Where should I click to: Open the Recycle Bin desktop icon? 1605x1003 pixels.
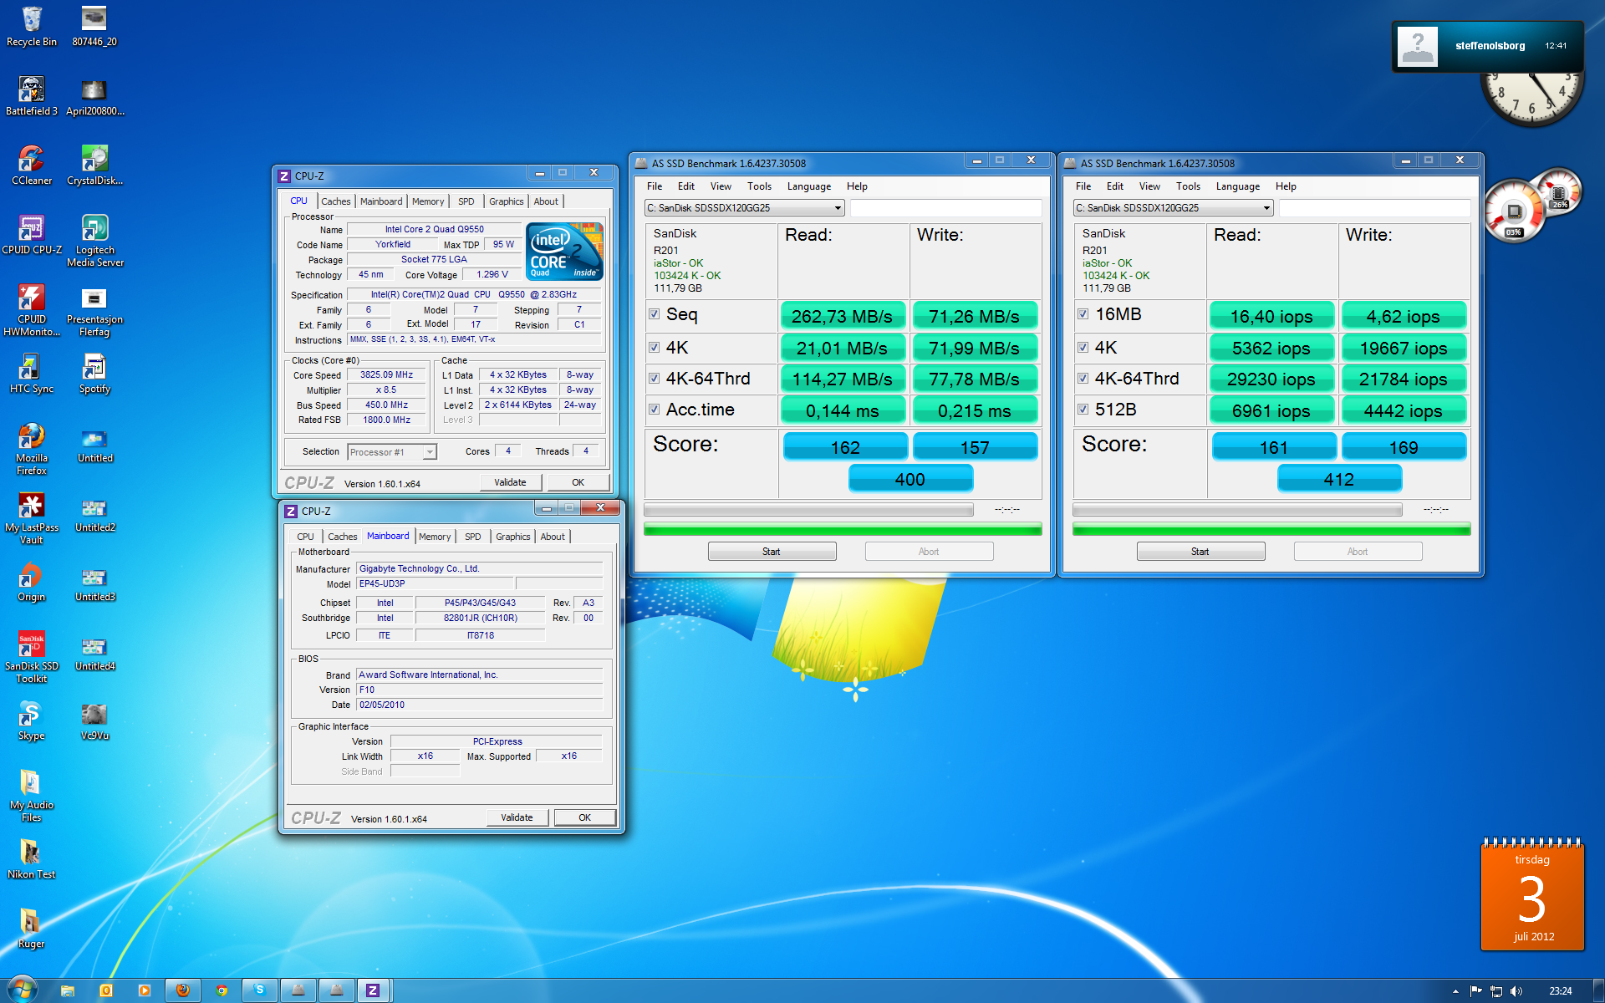(x=32, y=26)
